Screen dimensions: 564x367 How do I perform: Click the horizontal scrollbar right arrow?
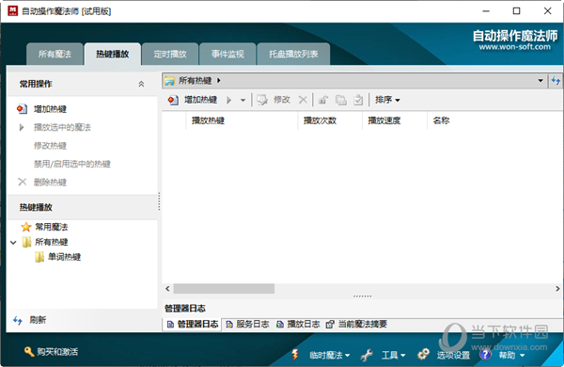[x=557, y=289]
